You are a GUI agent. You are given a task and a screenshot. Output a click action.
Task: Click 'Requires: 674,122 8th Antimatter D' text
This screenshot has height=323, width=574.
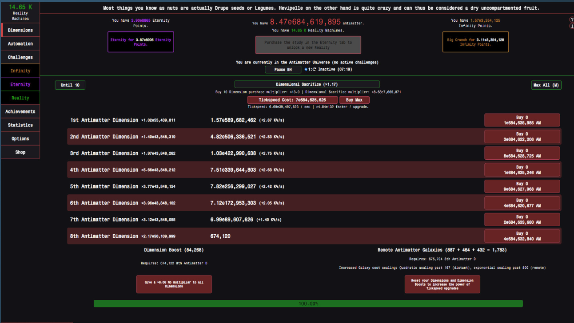click(x=174, y=263)
